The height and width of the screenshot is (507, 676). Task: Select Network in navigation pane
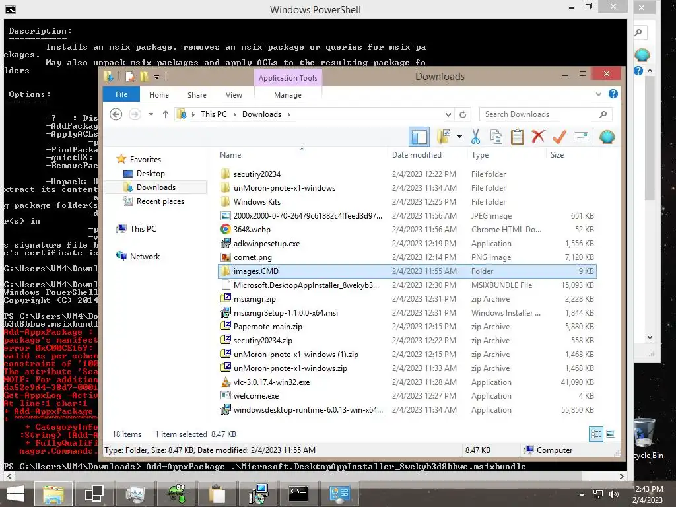tap(145, 257)
